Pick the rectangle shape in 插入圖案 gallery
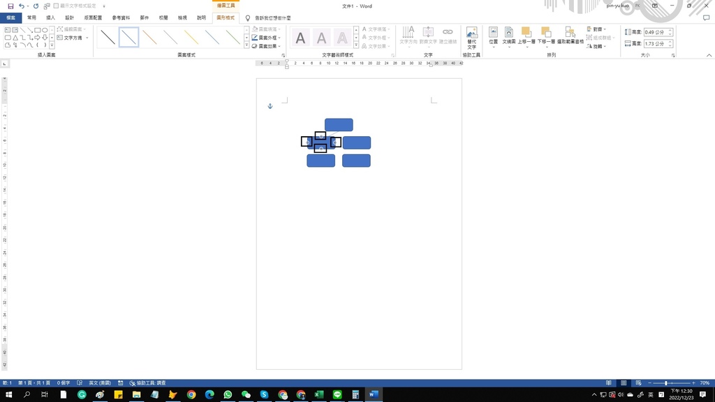Image resolution: width=715 pixels, height=402 pixels. [38, 30]
